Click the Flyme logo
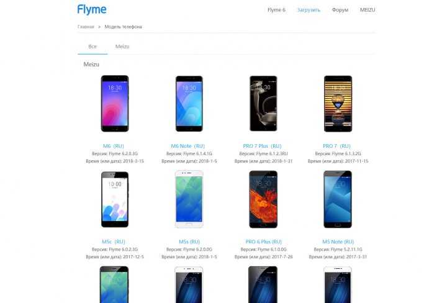The height and width of the screenshot is (303, 447). (x=92, y=10)
